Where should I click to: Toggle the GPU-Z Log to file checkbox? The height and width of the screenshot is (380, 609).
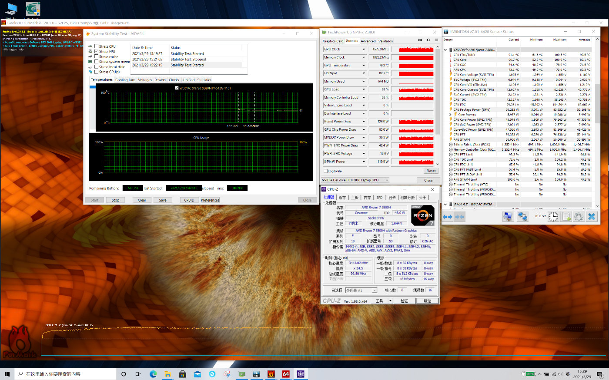[325, 171]
